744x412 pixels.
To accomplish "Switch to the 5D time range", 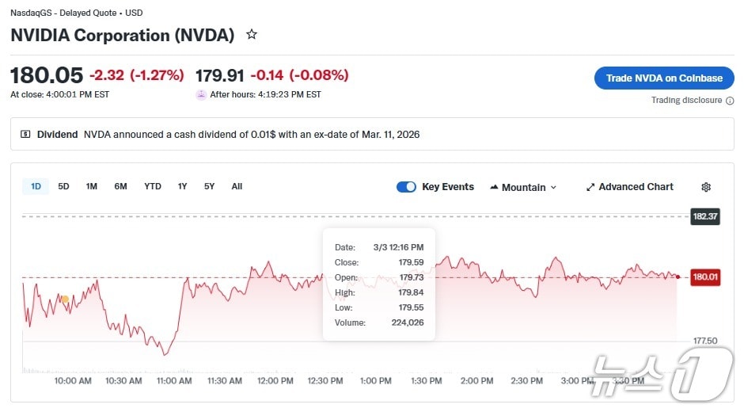I will [x=63, y=186].
